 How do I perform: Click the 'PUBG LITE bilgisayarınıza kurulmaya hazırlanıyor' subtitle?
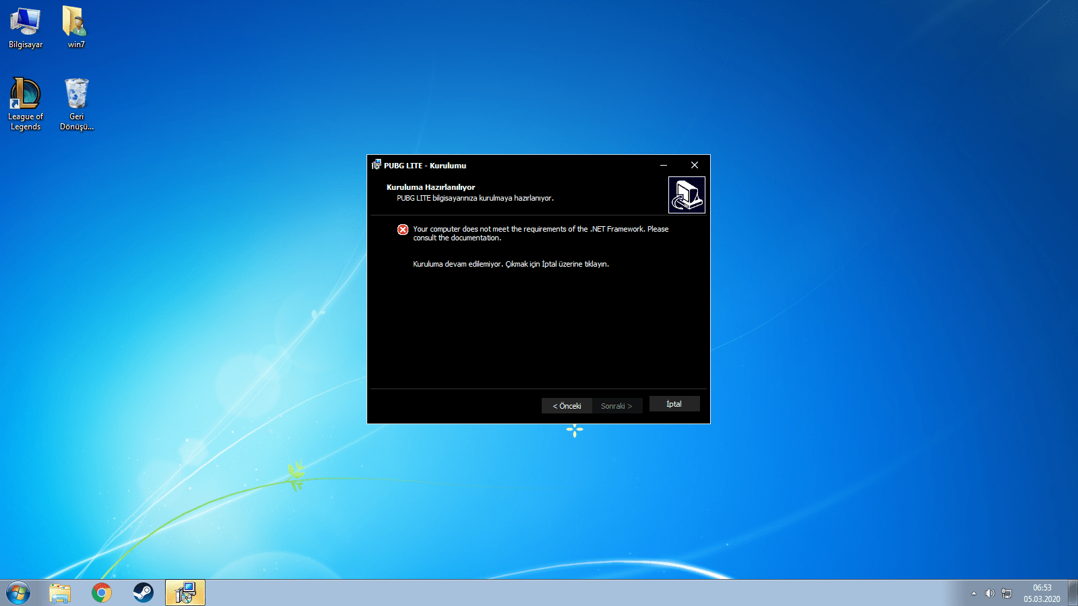(475, 198)
